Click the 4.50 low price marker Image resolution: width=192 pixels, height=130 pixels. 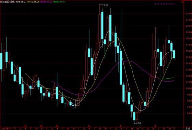point(139,123)
